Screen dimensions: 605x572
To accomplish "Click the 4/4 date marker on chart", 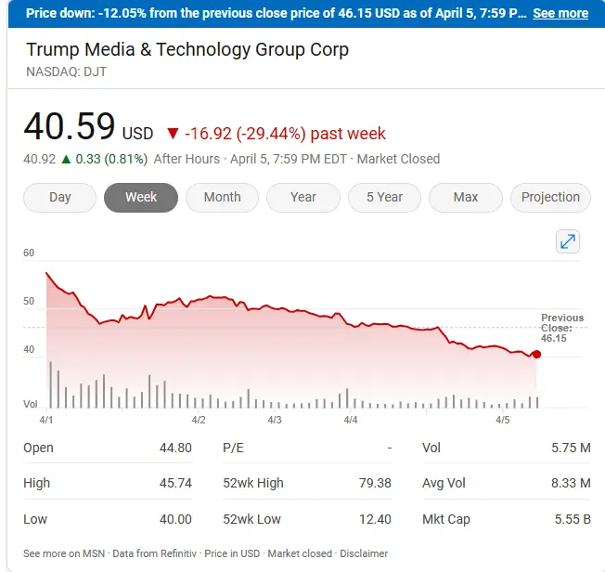I will (x=351, y=421).
